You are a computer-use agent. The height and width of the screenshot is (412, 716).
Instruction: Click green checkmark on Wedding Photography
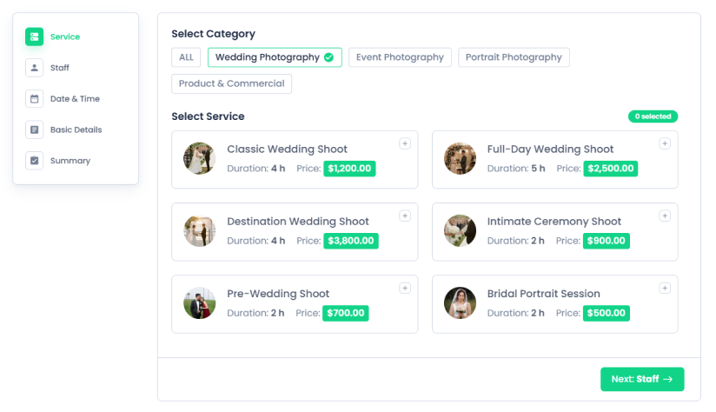pyautogui.click(x=328, y=57)
